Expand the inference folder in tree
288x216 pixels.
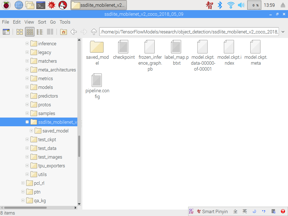pos(27,44)
